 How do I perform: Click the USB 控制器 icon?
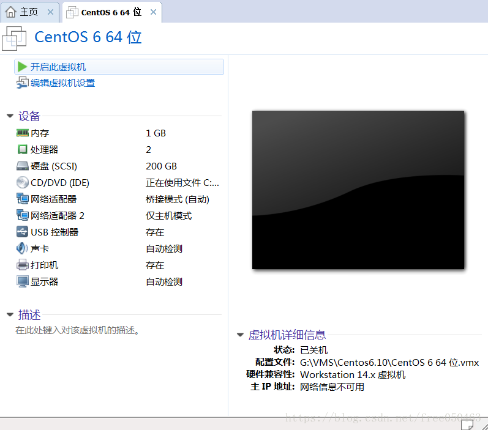pos(23,232)
